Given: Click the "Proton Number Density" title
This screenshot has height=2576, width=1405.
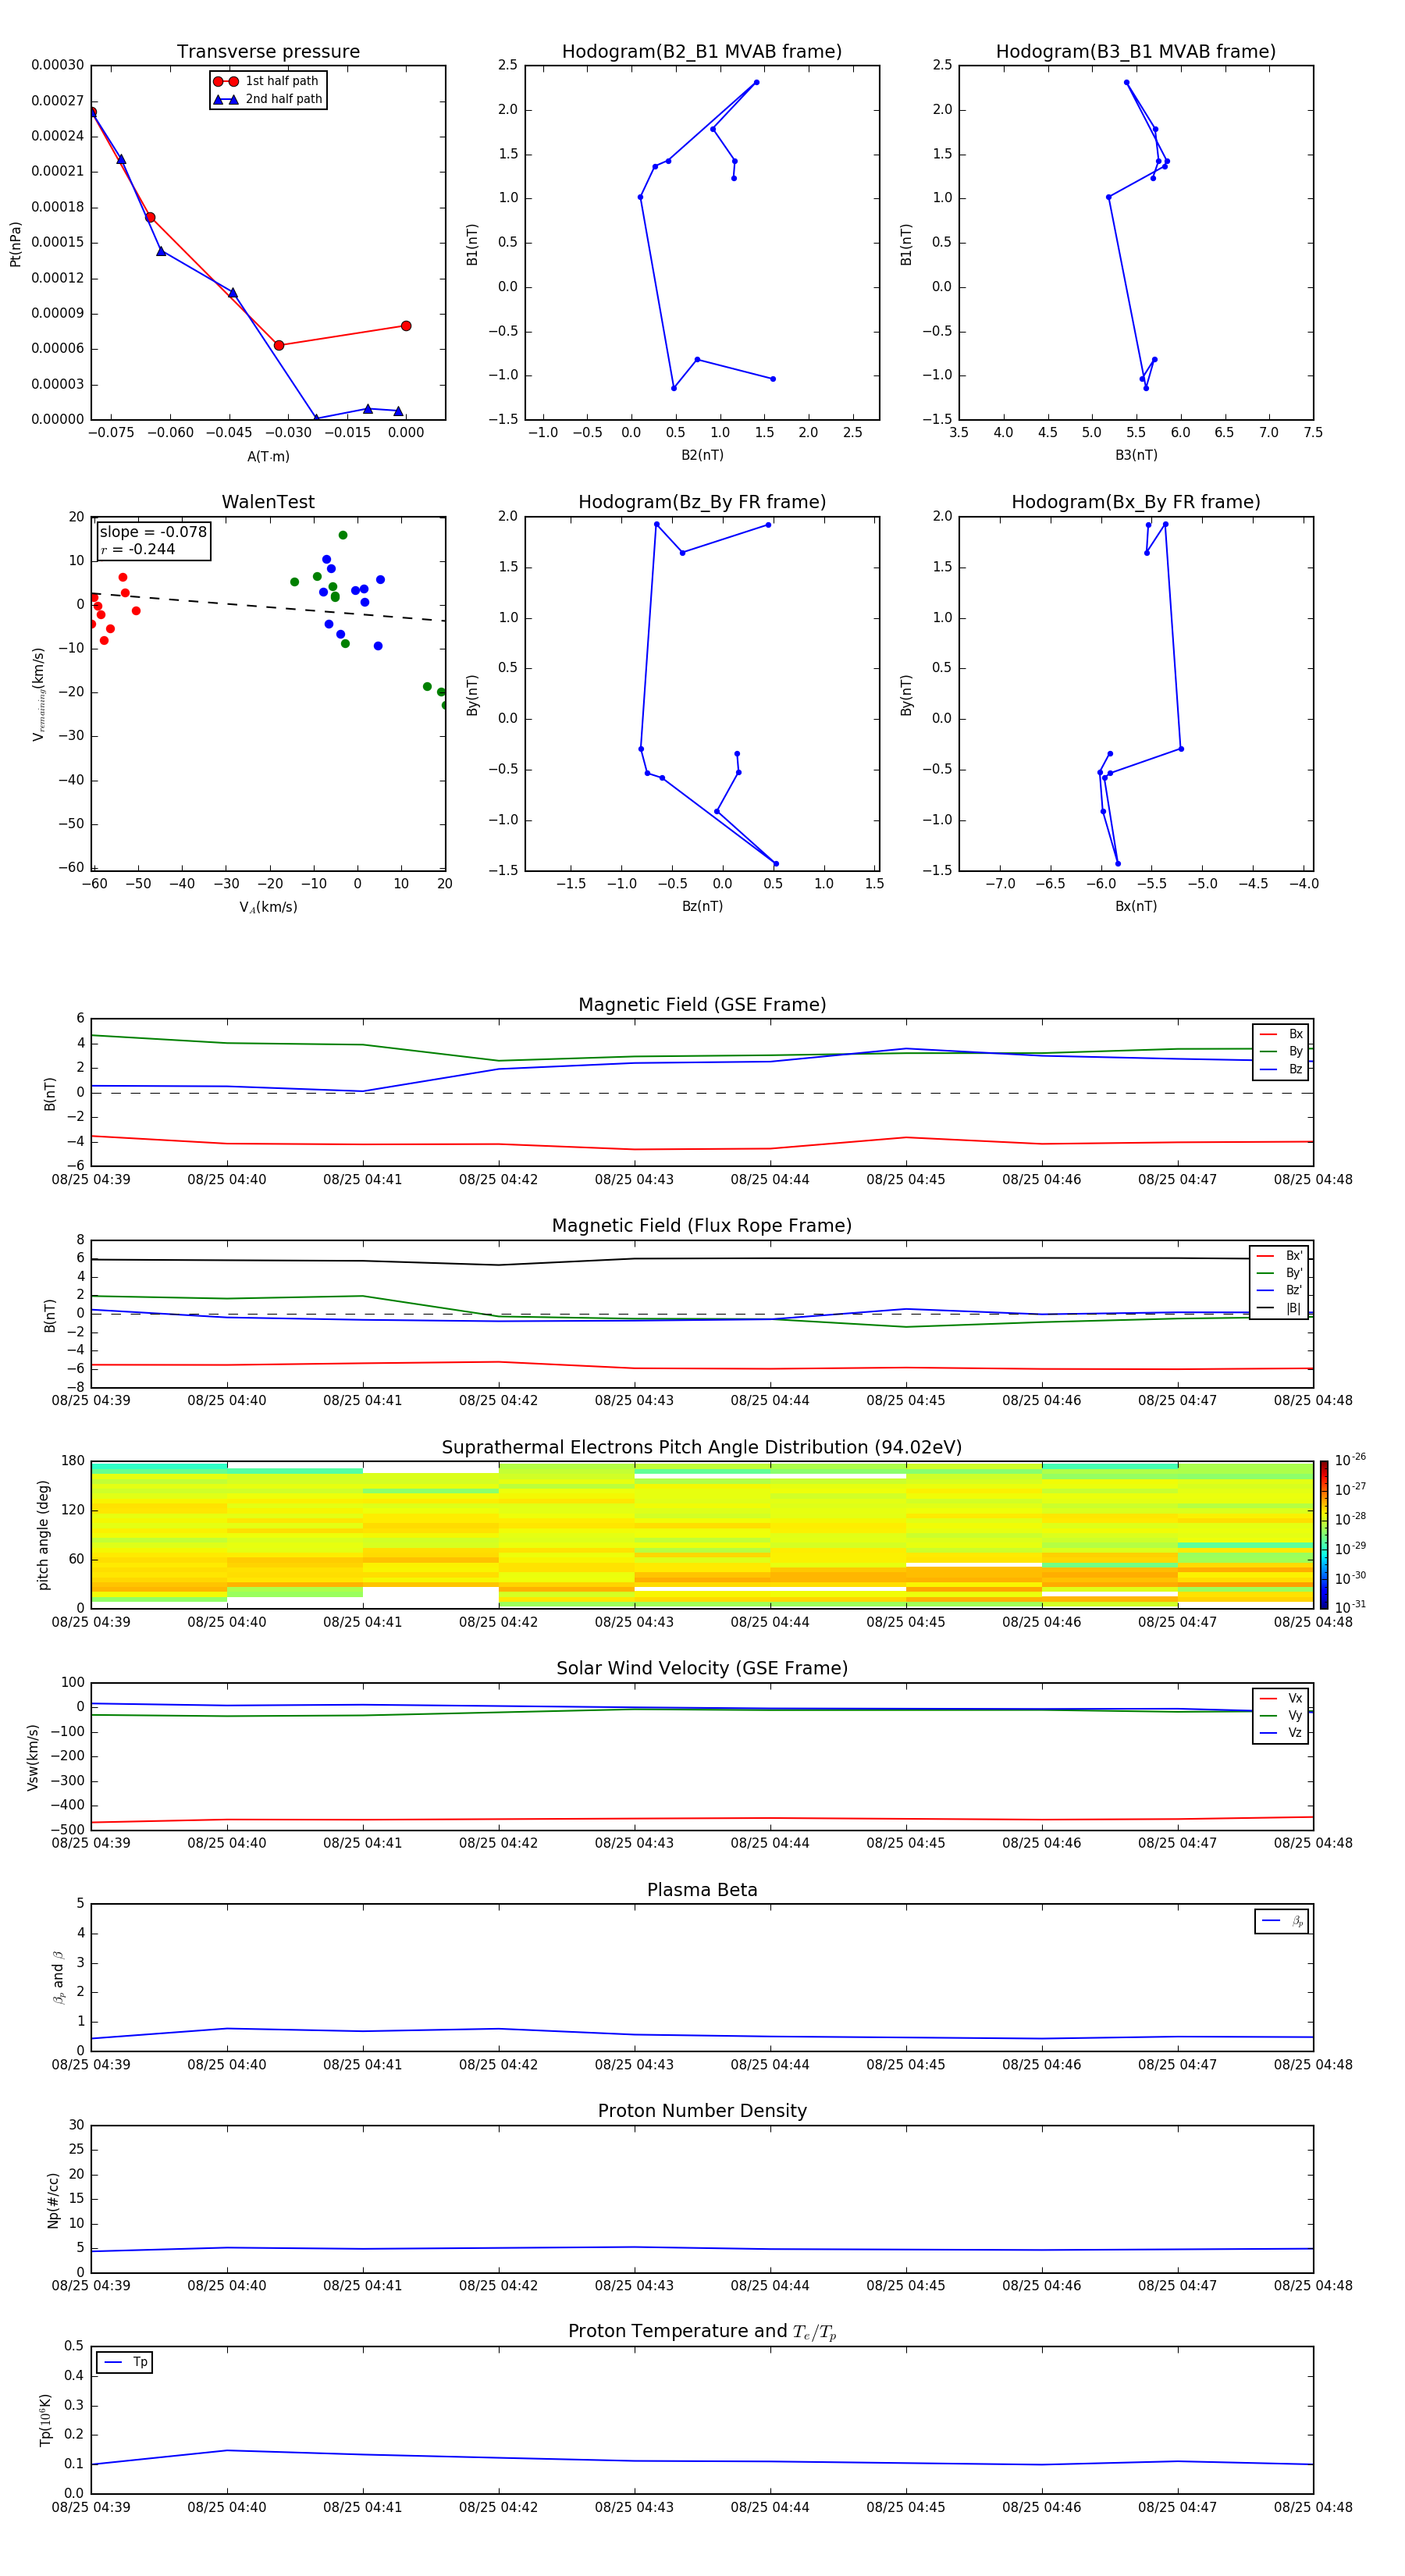Looking at the screenshot, I should [x=702, y=2111].
